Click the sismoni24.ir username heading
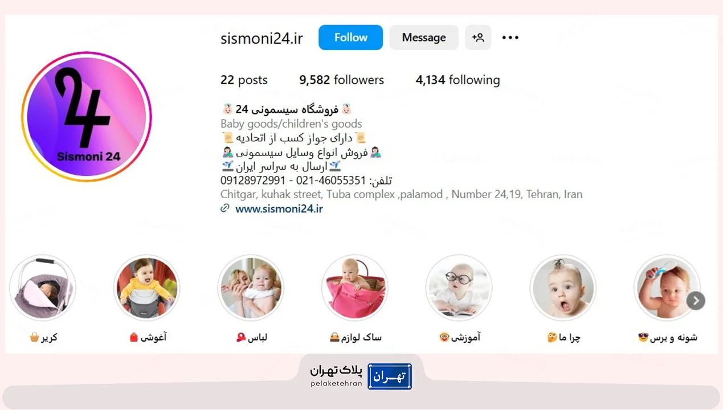 [262, 38]
